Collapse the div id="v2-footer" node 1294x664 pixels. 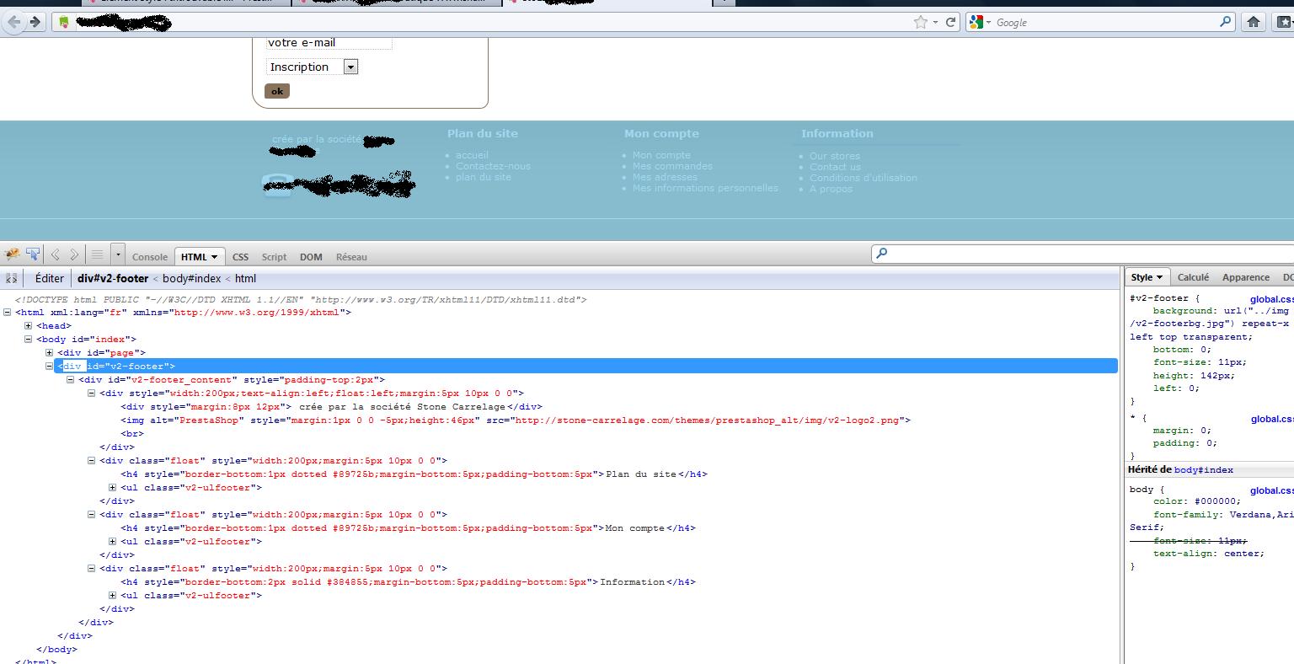50,367
